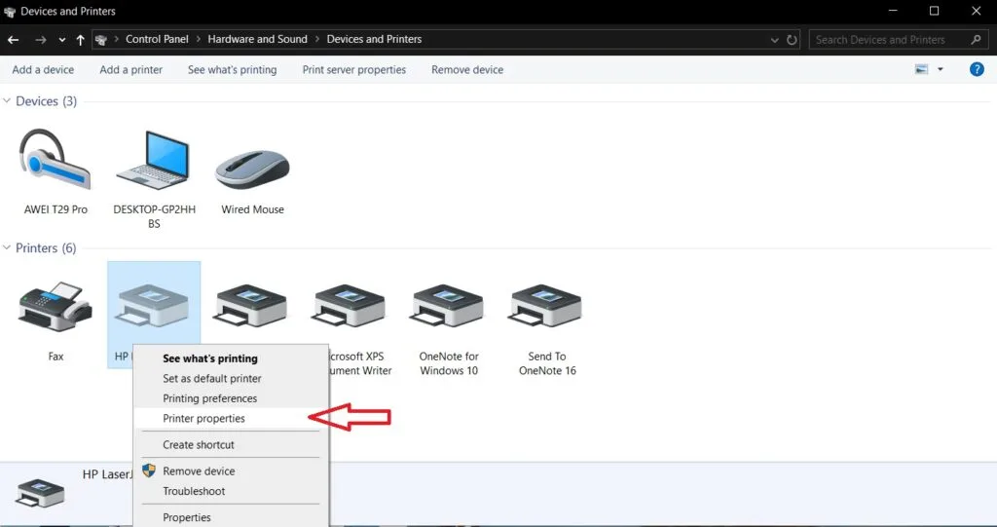Click the refresh button in address bar
This screenshot has height=527, width=997.
793,40
